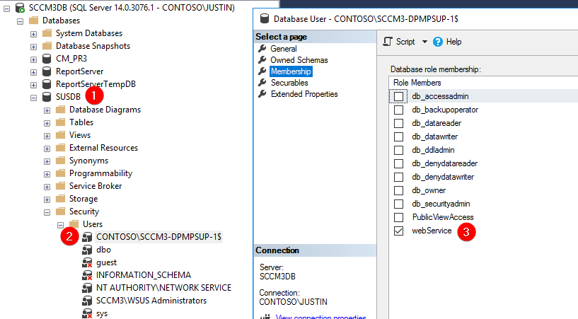Collapse the SCCM3DB server node
This screenshot has height=319, width=578.
tap(6, 8)
